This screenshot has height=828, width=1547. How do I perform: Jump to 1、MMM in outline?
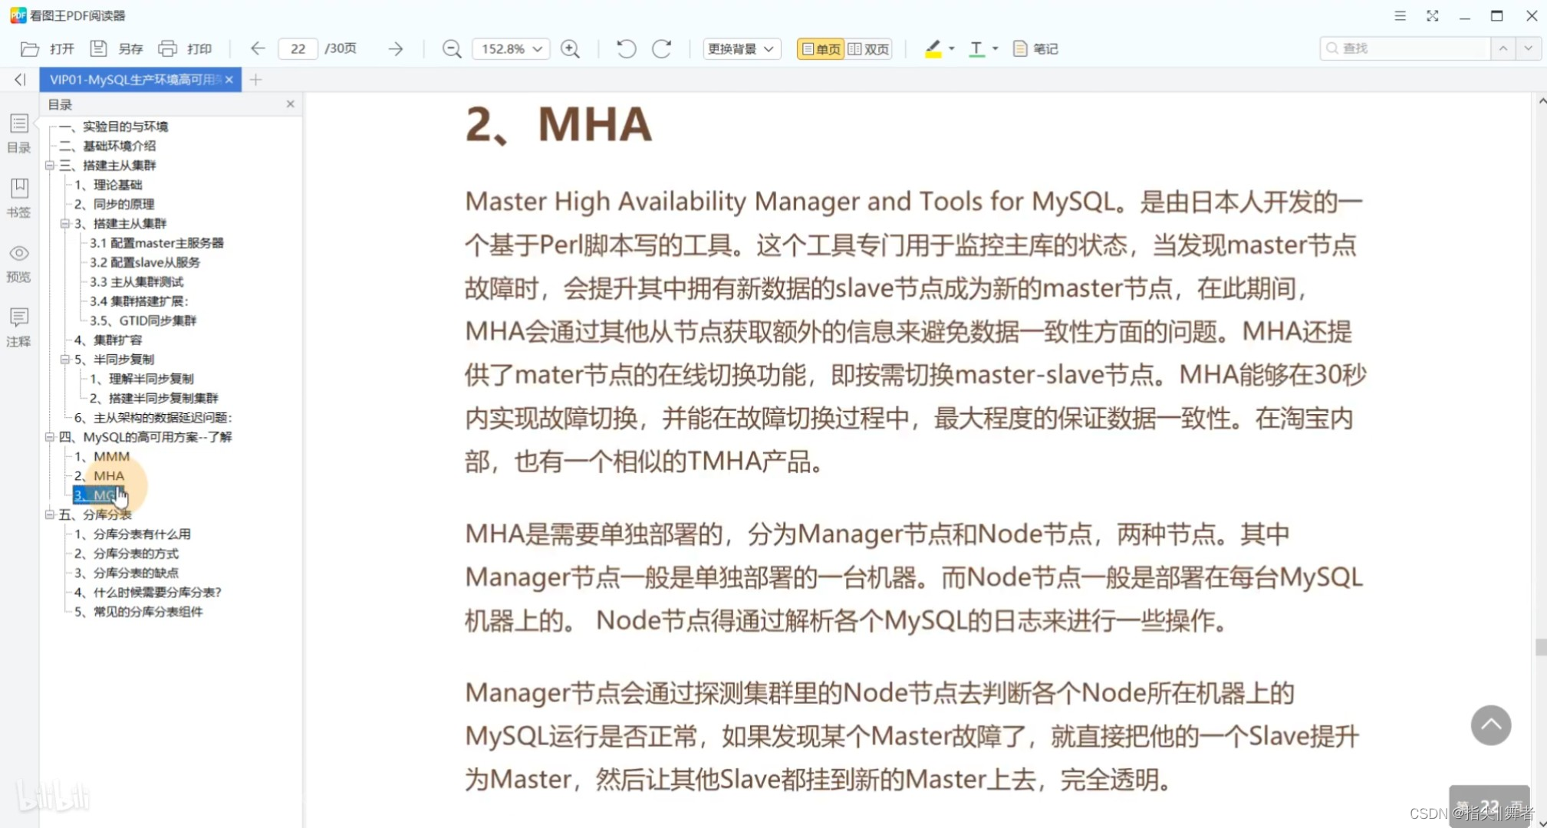[102, 456]
